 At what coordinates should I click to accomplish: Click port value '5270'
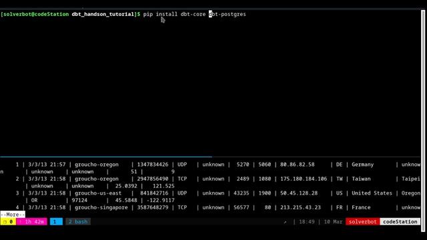click(243, 165)
